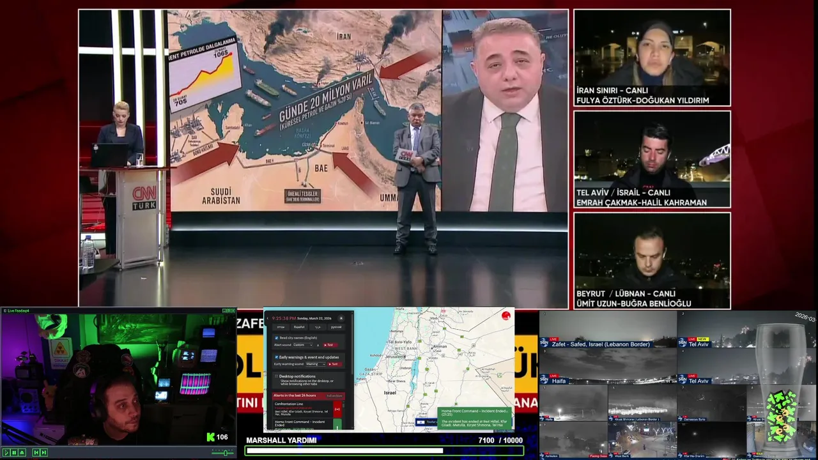This screenshot has width=818, height=460.
Task: Select Confrontation Line alert entry
Action: [x=303, y=409]
